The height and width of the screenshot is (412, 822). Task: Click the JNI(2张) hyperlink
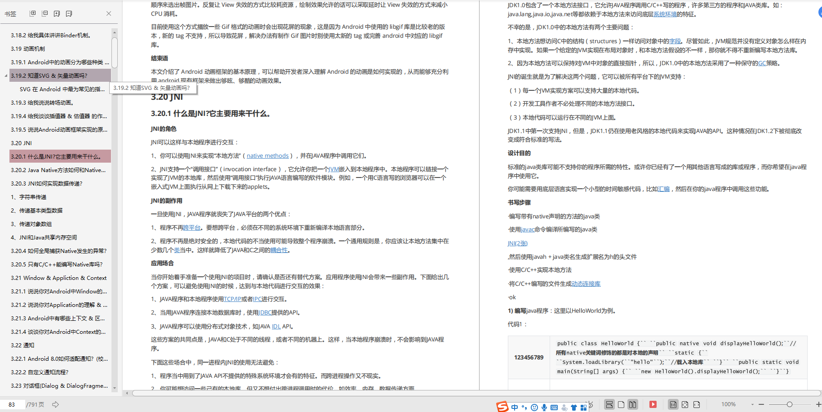pyautogui.click(x=518, y=243)
